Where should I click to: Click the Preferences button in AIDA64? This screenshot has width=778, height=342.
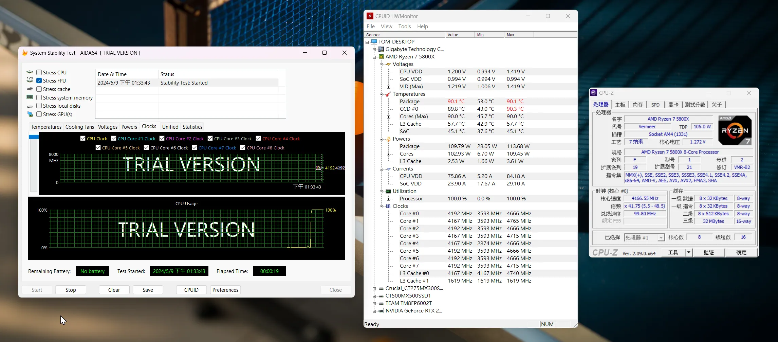[225, 290]
